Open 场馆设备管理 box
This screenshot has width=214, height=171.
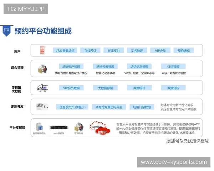105,67
